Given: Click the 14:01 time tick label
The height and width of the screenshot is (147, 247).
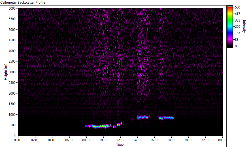Looking at the screenshot, I should tap(137, 140).
